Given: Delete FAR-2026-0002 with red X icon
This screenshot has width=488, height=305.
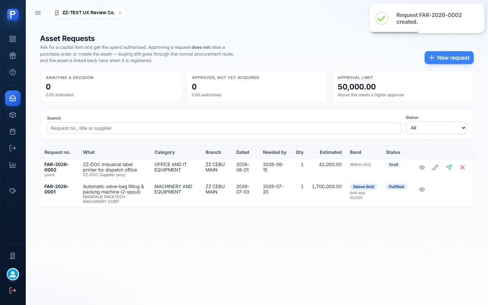Looking at the screenshot, I should 463,167.
